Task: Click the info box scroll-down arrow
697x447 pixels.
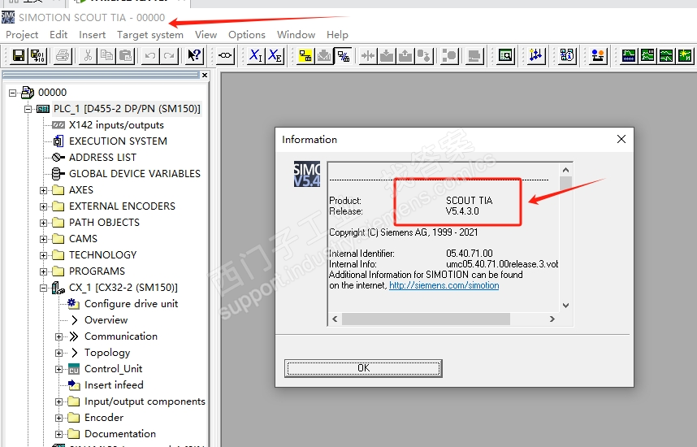Action: coord(565,305)
